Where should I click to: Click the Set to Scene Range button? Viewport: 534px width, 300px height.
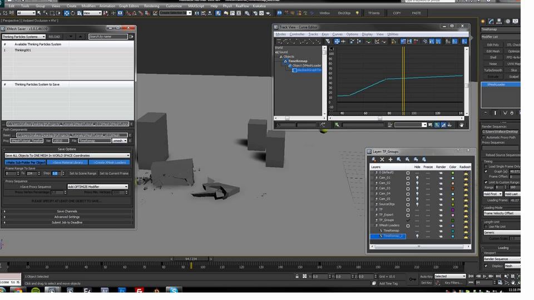pos(83,173)
